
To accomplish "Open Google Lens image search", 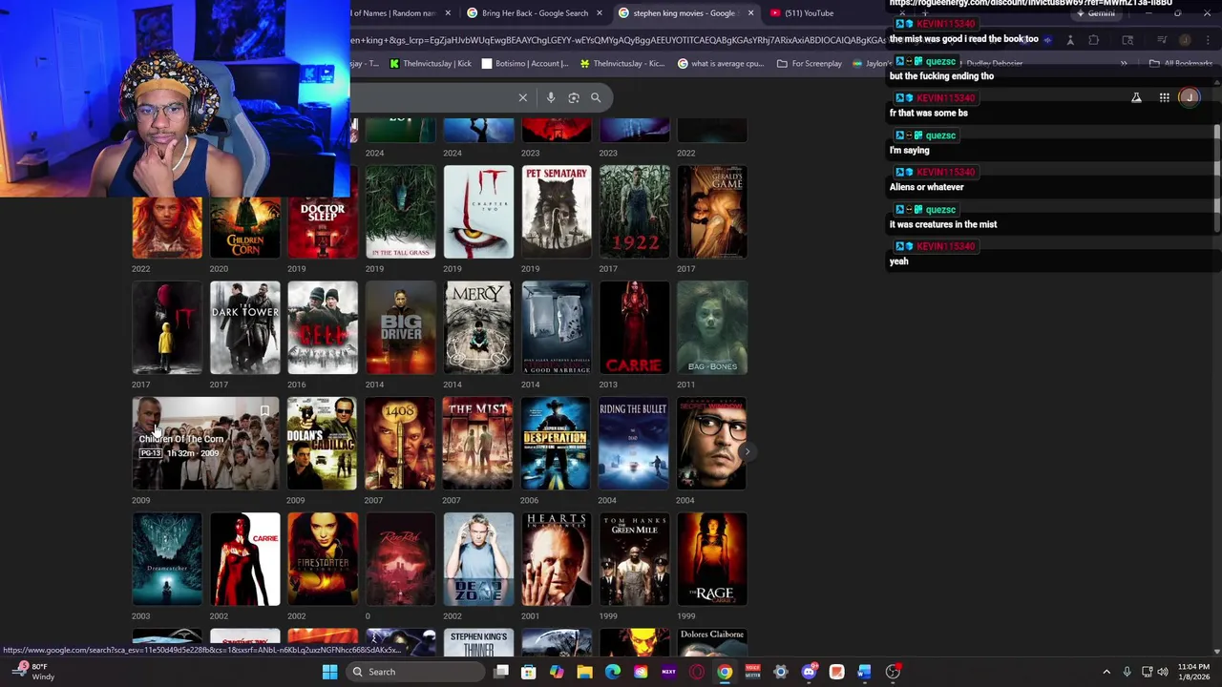I will (574, 97).
